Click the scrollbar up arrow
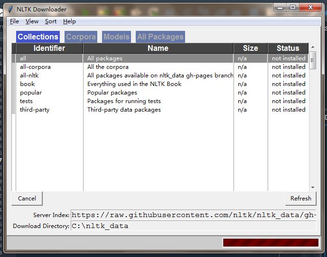327x257 pixels. [313, 47]
